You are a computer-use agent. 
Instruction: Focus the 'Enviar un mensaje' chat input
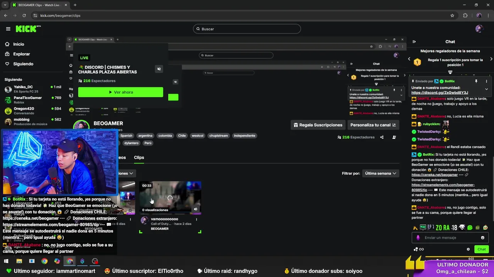(x=450, y=238)
